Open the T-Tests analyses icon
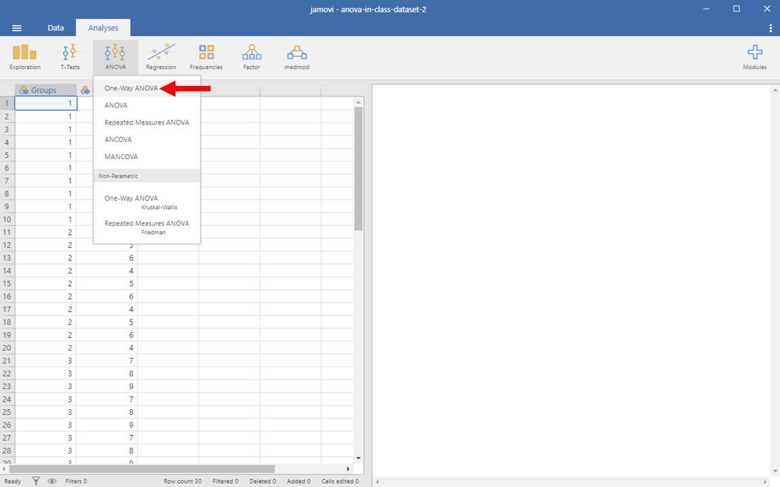 click(70, 57)
